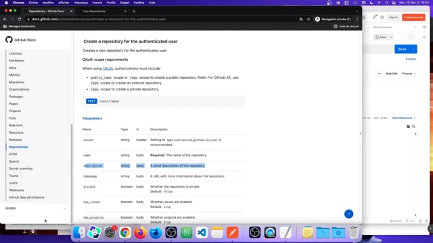The height and width of the screenshot is (243, 433).
Task: Click the Navigation privée profile button
Action: pos(333,19)
